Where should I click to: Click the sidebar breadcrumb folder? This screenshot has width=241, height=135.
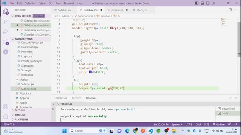point(66,16)
